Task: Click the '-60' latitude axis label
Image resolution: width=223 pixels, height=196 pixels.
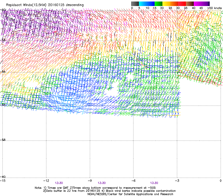Action: coord(3,177)
